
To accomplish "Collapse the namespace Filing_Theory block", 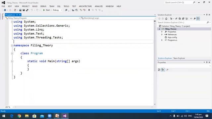I will 12,46.
